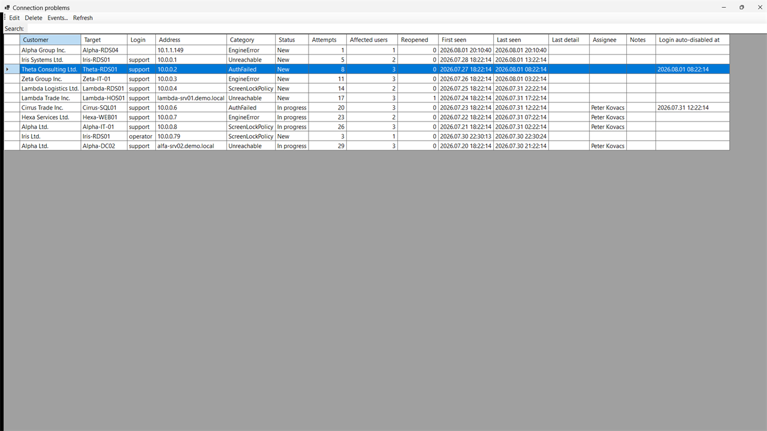The image size is (767, 431).
Task: Click the Theta Consulting Ltd. cell
Action: point(50,69)
